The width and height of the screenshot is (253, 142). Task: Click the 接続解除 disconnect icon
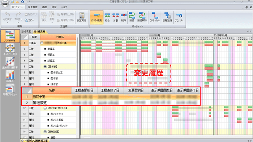[142, 17]
